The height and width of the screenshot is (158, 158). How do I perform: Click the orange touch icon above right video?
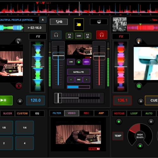pos(139,41)
